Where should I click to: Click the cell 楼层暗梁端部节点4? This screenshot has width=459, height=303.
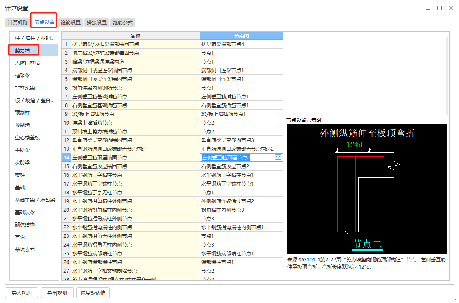[242, 44]
